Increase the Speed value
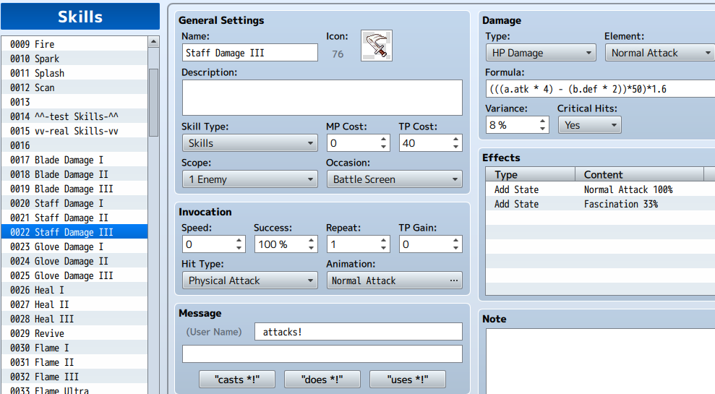715x394 pixels. pos(239,240)
